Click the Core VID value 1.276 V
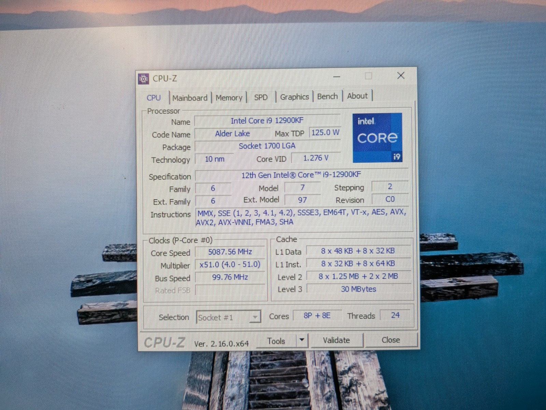This screenshot has width=546, height=410. (316, 158)
